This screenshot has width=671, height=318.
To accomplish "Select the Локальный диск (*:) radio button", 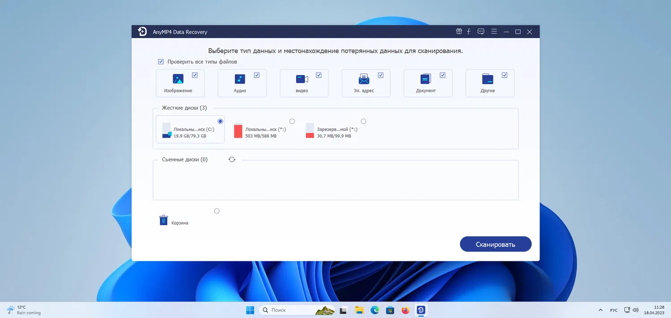I will tap(292, 121).
